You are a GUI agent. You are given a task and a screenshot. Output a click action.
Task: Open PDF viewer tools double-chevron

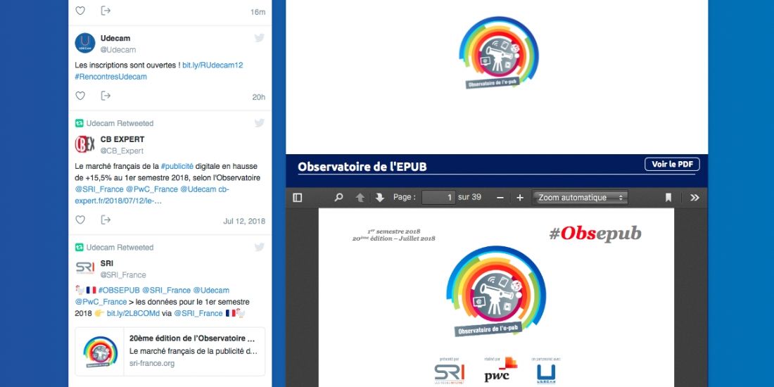(x=694, y=198)
